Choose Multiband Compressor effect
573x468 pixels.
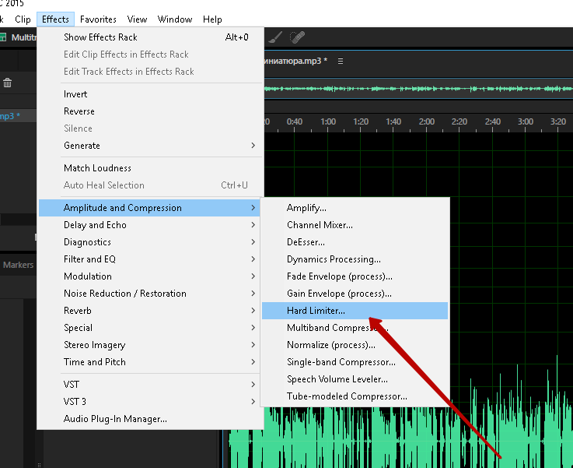point(355,328)
